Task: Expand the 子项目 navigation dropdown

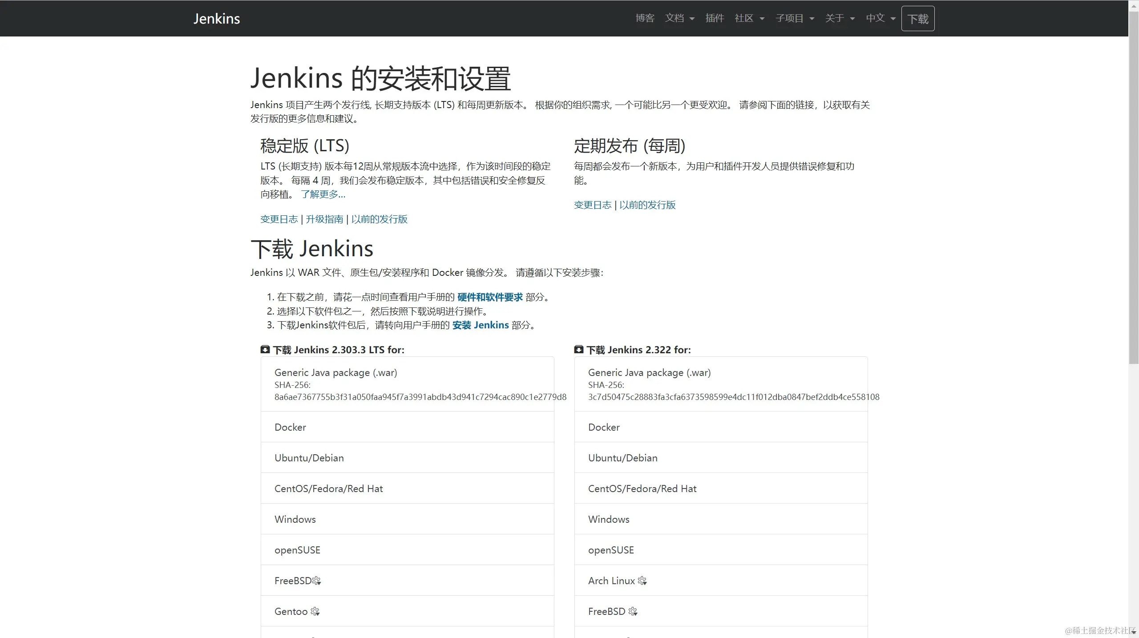Action: click(x=795, y=18)
